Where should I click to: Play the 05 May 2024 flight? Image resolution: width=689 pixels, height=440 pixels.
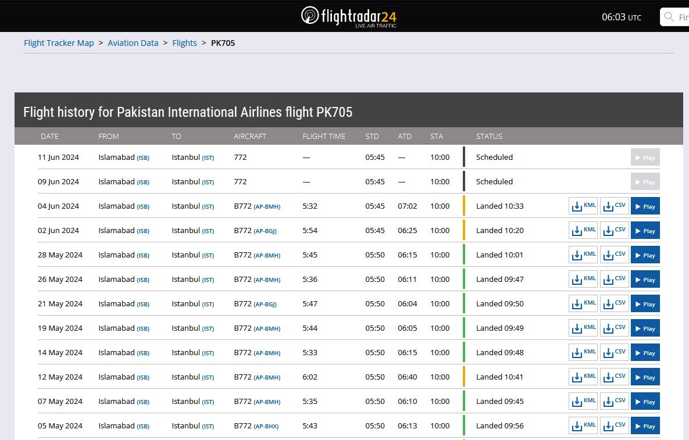pos(645,426)
